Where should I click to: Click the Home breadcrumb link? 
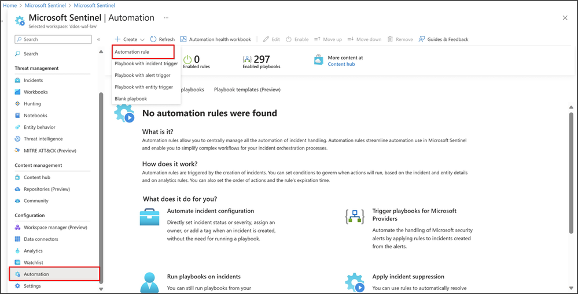click(x=10, y=6)
